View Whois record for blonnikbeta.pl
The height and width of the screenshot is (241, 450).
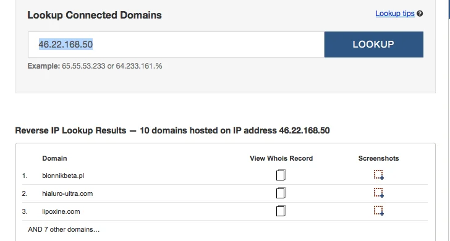pyautogui.click(x=281, y=175)
